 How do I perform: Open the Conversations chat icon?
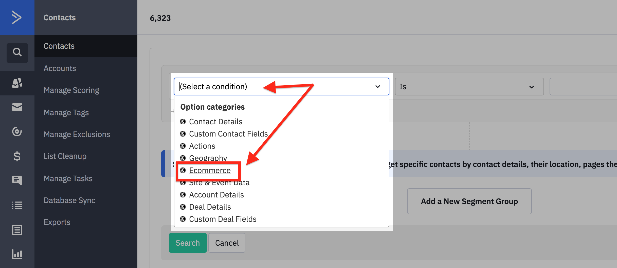tap(17, 180)
